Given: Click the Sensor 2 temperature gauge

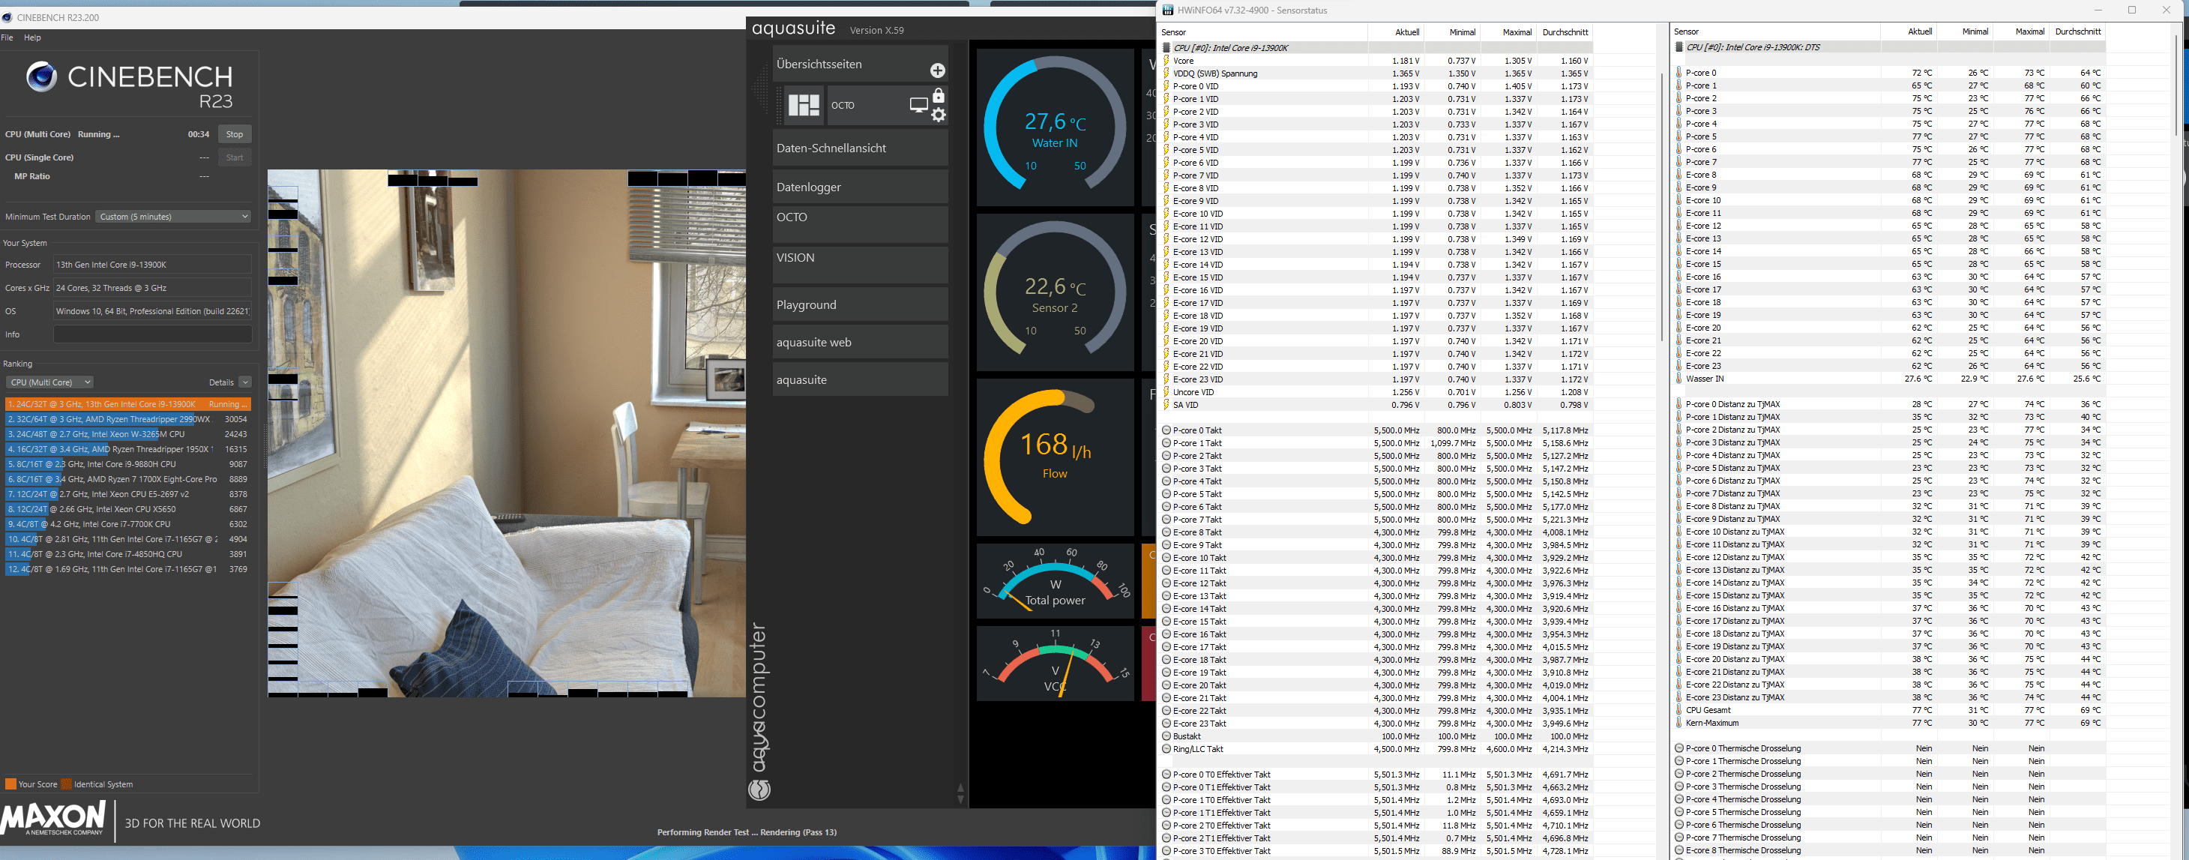Looking at the screenshot, I should coord(1055,292).
